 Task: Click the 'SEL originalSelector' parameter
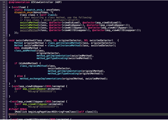tap(68, 40)
